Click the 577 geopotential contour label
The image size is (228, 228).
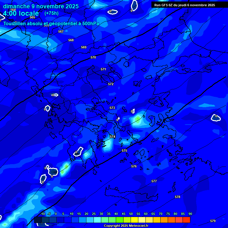click(x=154, y=181)
